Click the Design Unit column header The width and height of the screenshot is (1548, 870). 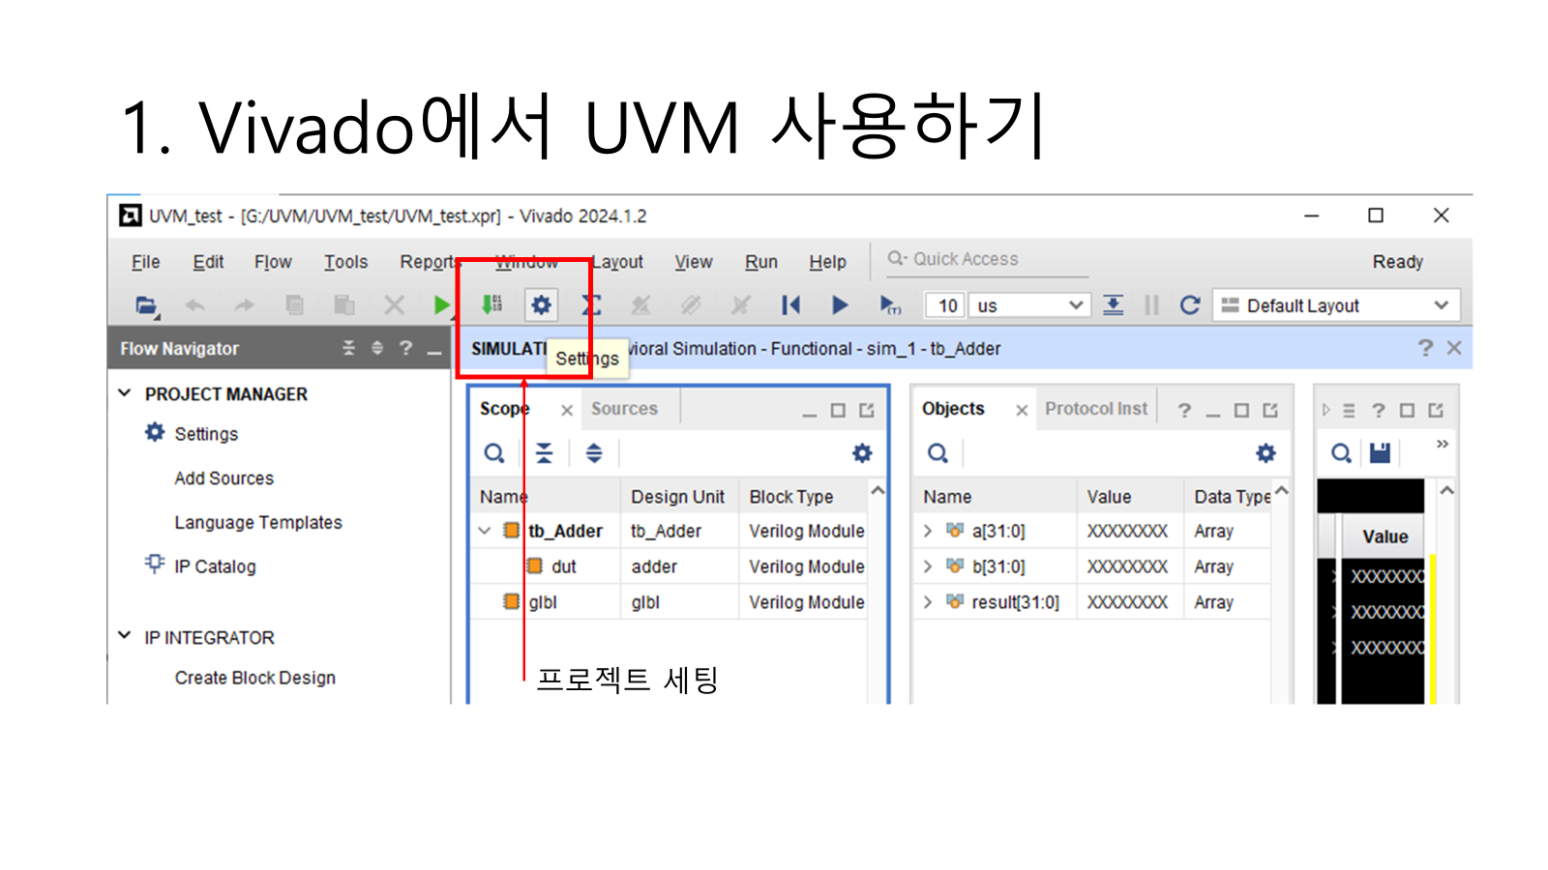point(677,497)
